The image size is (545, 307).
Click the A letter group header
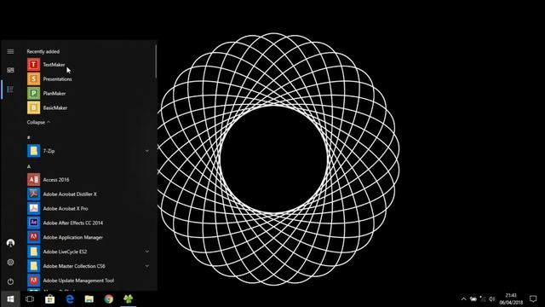pos(28,166)
